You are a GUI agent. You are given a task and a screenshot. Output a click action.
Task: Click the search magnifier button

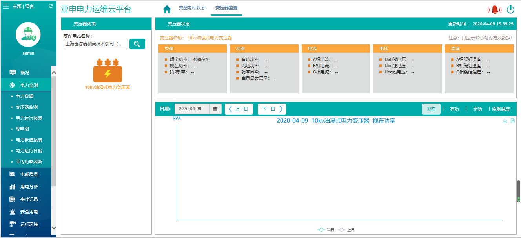(137, 44)
